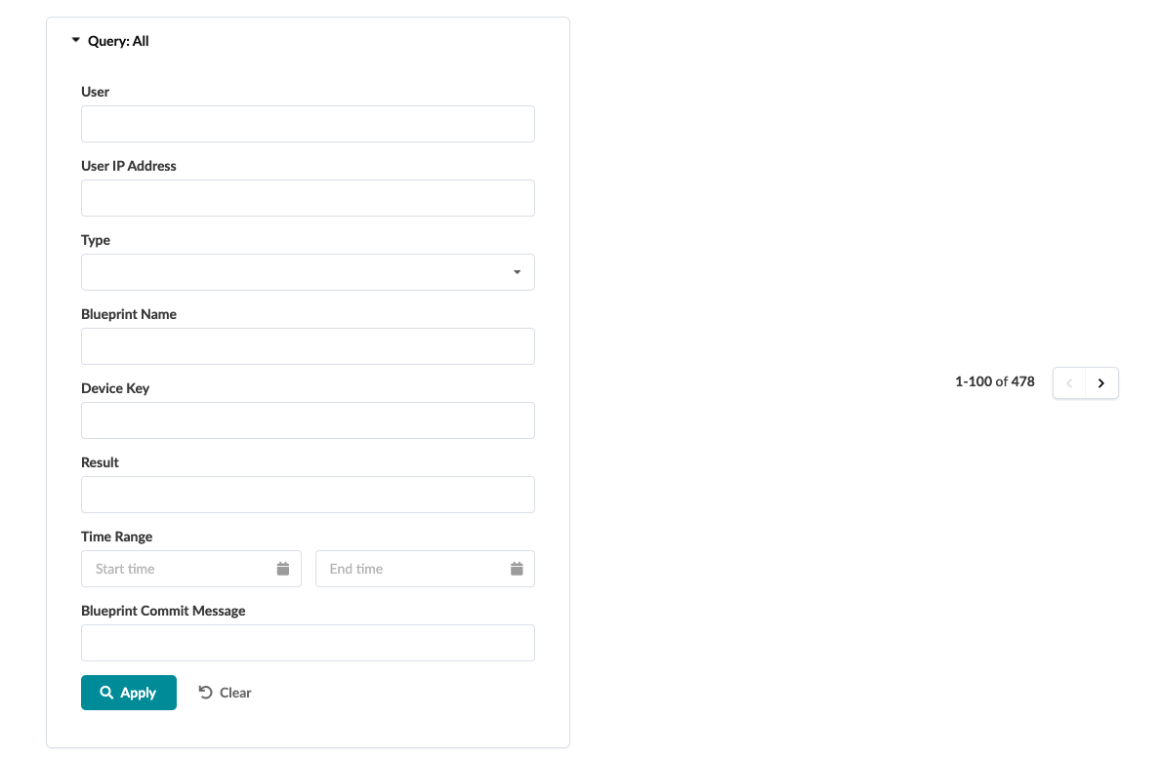Go to the next results page
Image resolution: width=1161 pixels, height=758 pixels.
[x=1101, y=383]
